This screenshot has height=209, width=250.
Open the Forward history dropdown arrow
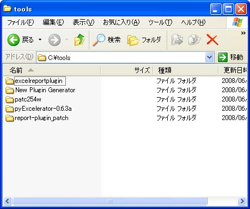click(x=66, y=39)
